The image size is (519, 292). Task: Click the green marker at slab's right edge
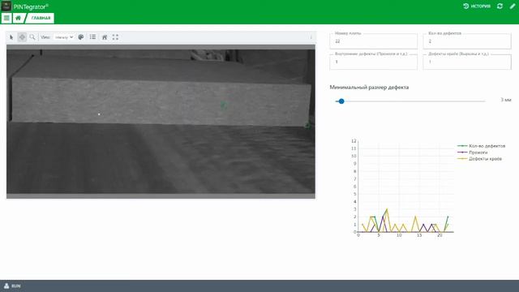[307, 126]
